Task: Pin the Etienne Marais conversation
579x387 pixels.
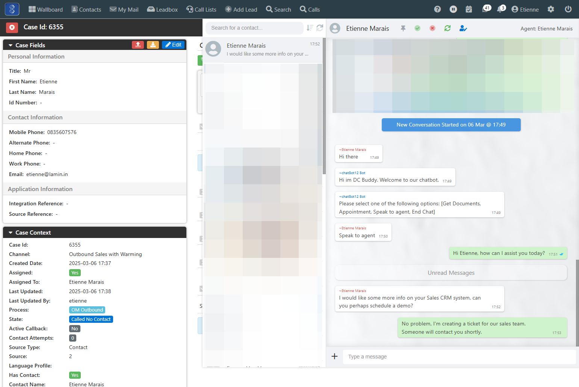Action: 403,28
